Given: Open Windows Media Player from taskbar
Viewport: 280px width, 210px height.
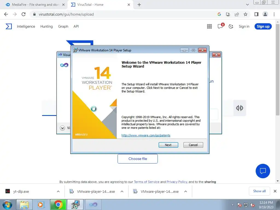Looking at the screenshot, I should click(x=41, y=205).
